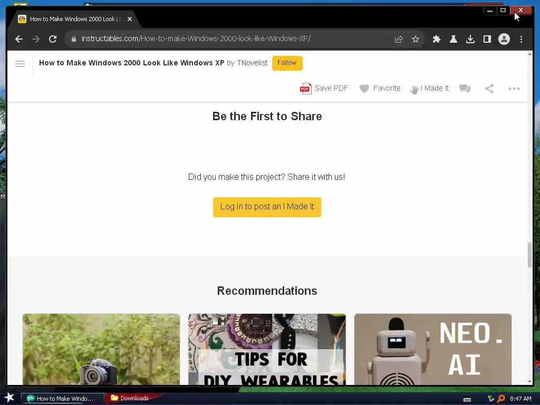Image resolution: width=540 pixels, height=405 pixels.
Task: Follow author TNovelist
Action: point(287,63)
